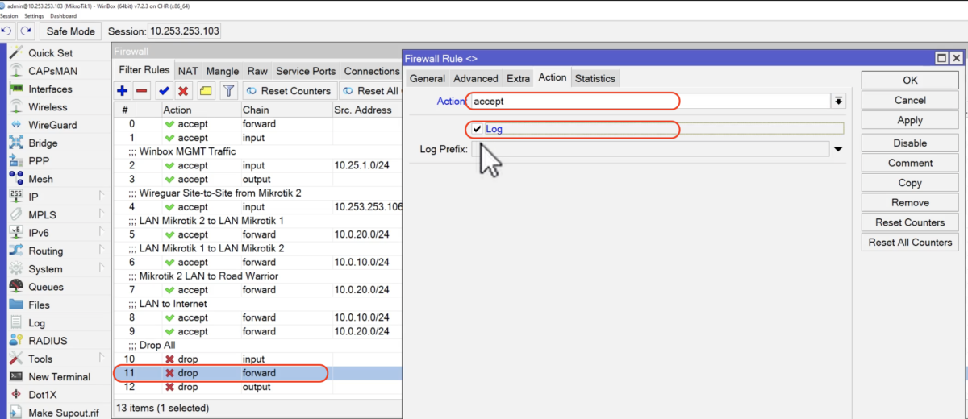This screenshot has width=968, height=419.
Task: Open New Terminal sidebar icon
Action: [x=16, y=376]
